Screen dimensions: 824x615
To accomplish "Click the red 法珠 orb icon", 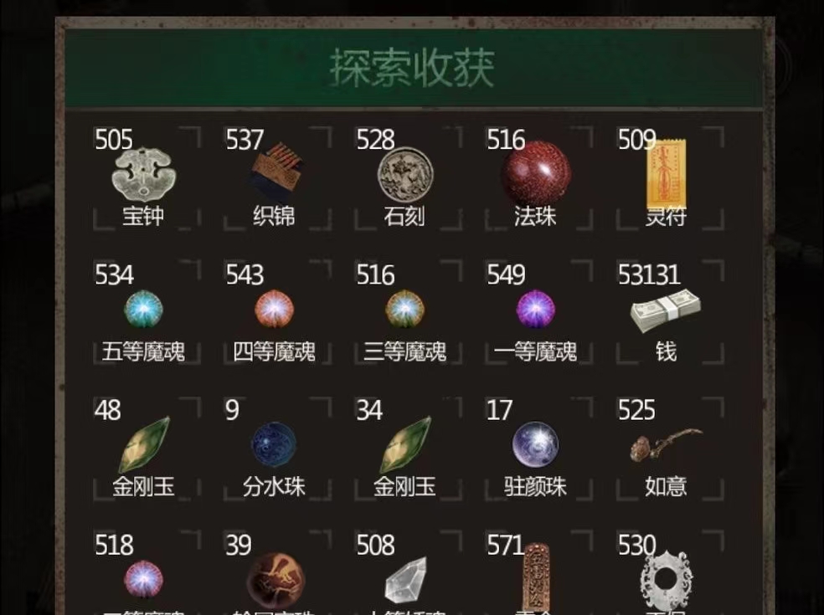I will click(x=535, y=173).
